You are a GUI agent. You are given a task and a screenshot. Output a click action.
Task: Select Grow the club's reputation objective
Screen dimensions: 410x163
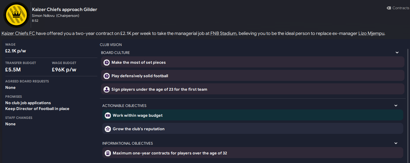(252, 129)
